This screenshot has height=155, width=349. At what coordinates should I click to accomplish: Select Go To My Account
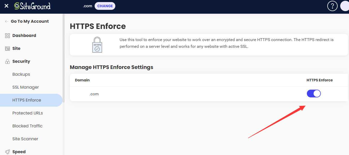(30, 21)
